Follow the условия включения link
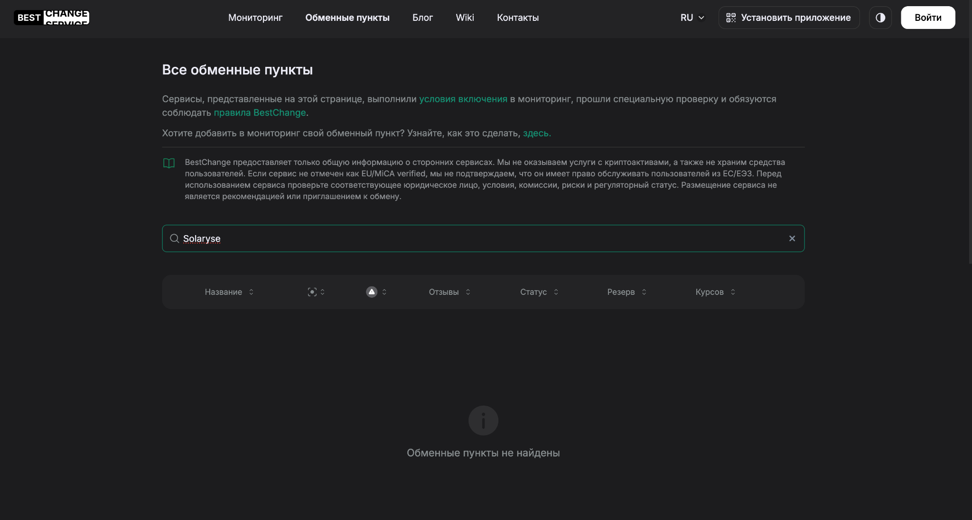972x520 pixels. [x=463, y=99]
